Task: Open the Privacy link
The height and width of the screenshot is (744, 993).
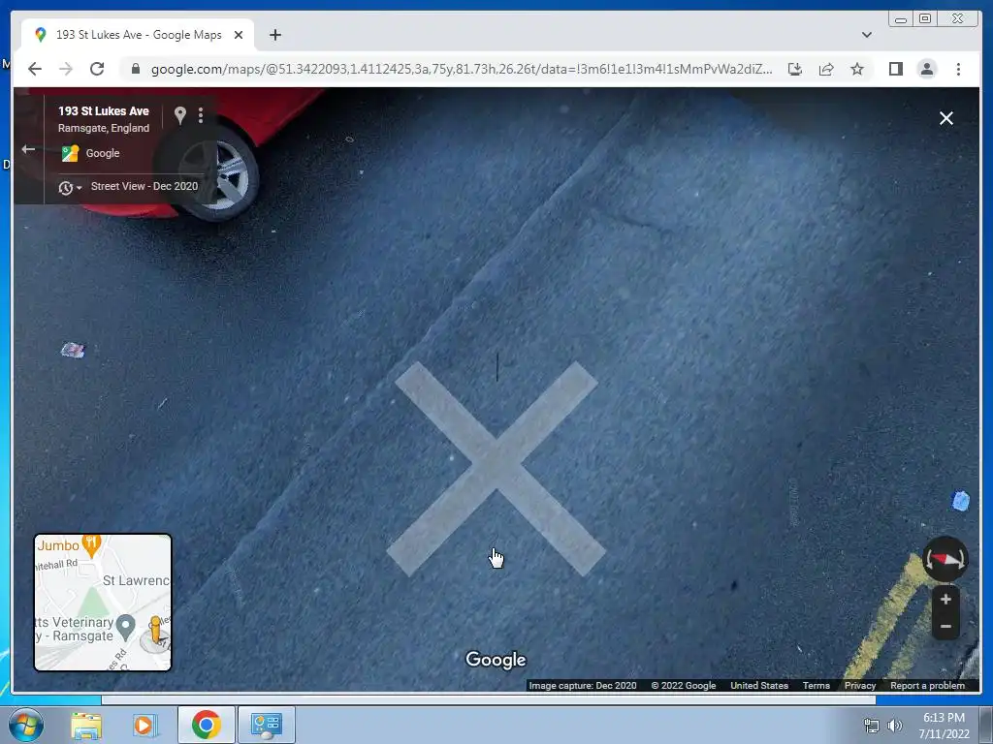Action: pyautogui.click(x=859, y=685)
